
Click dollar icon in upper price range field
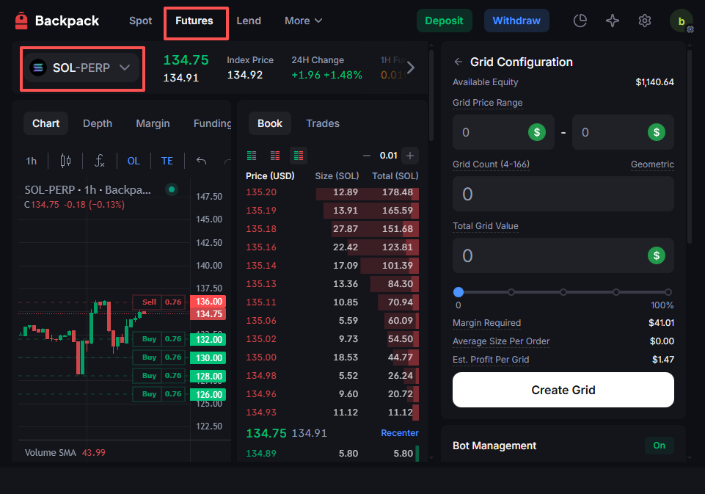657,132
